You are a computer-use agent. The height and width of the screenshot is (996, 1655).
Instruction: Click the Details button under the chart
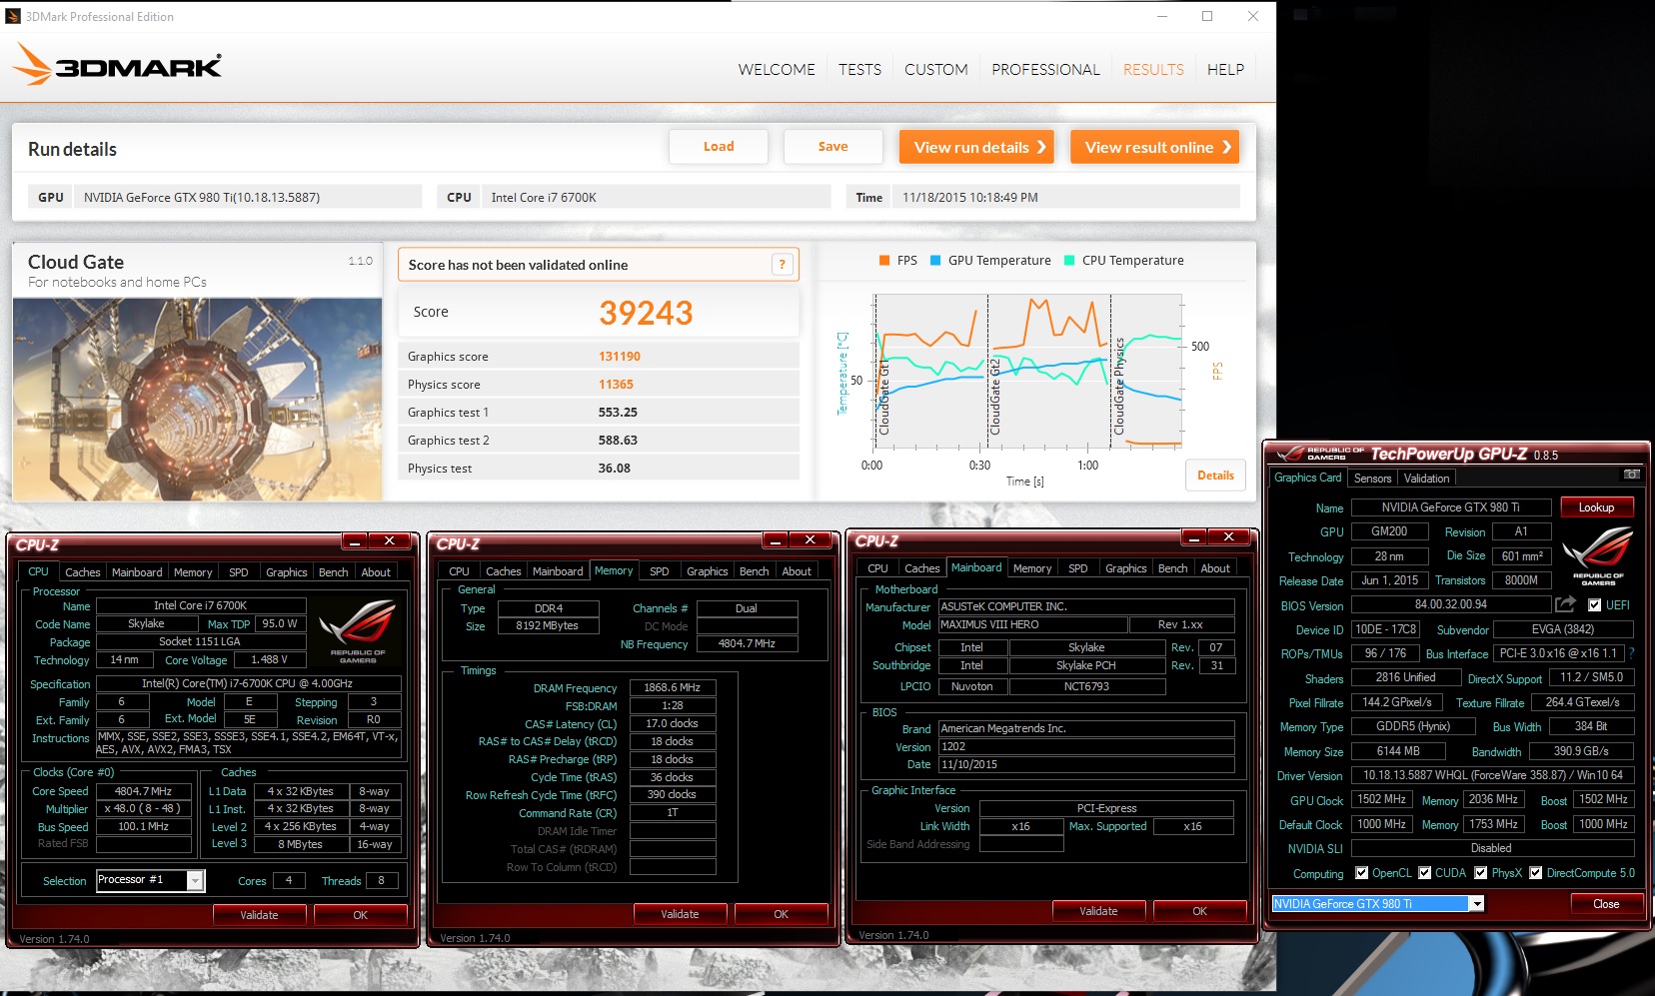click(x=1215, y=476)
